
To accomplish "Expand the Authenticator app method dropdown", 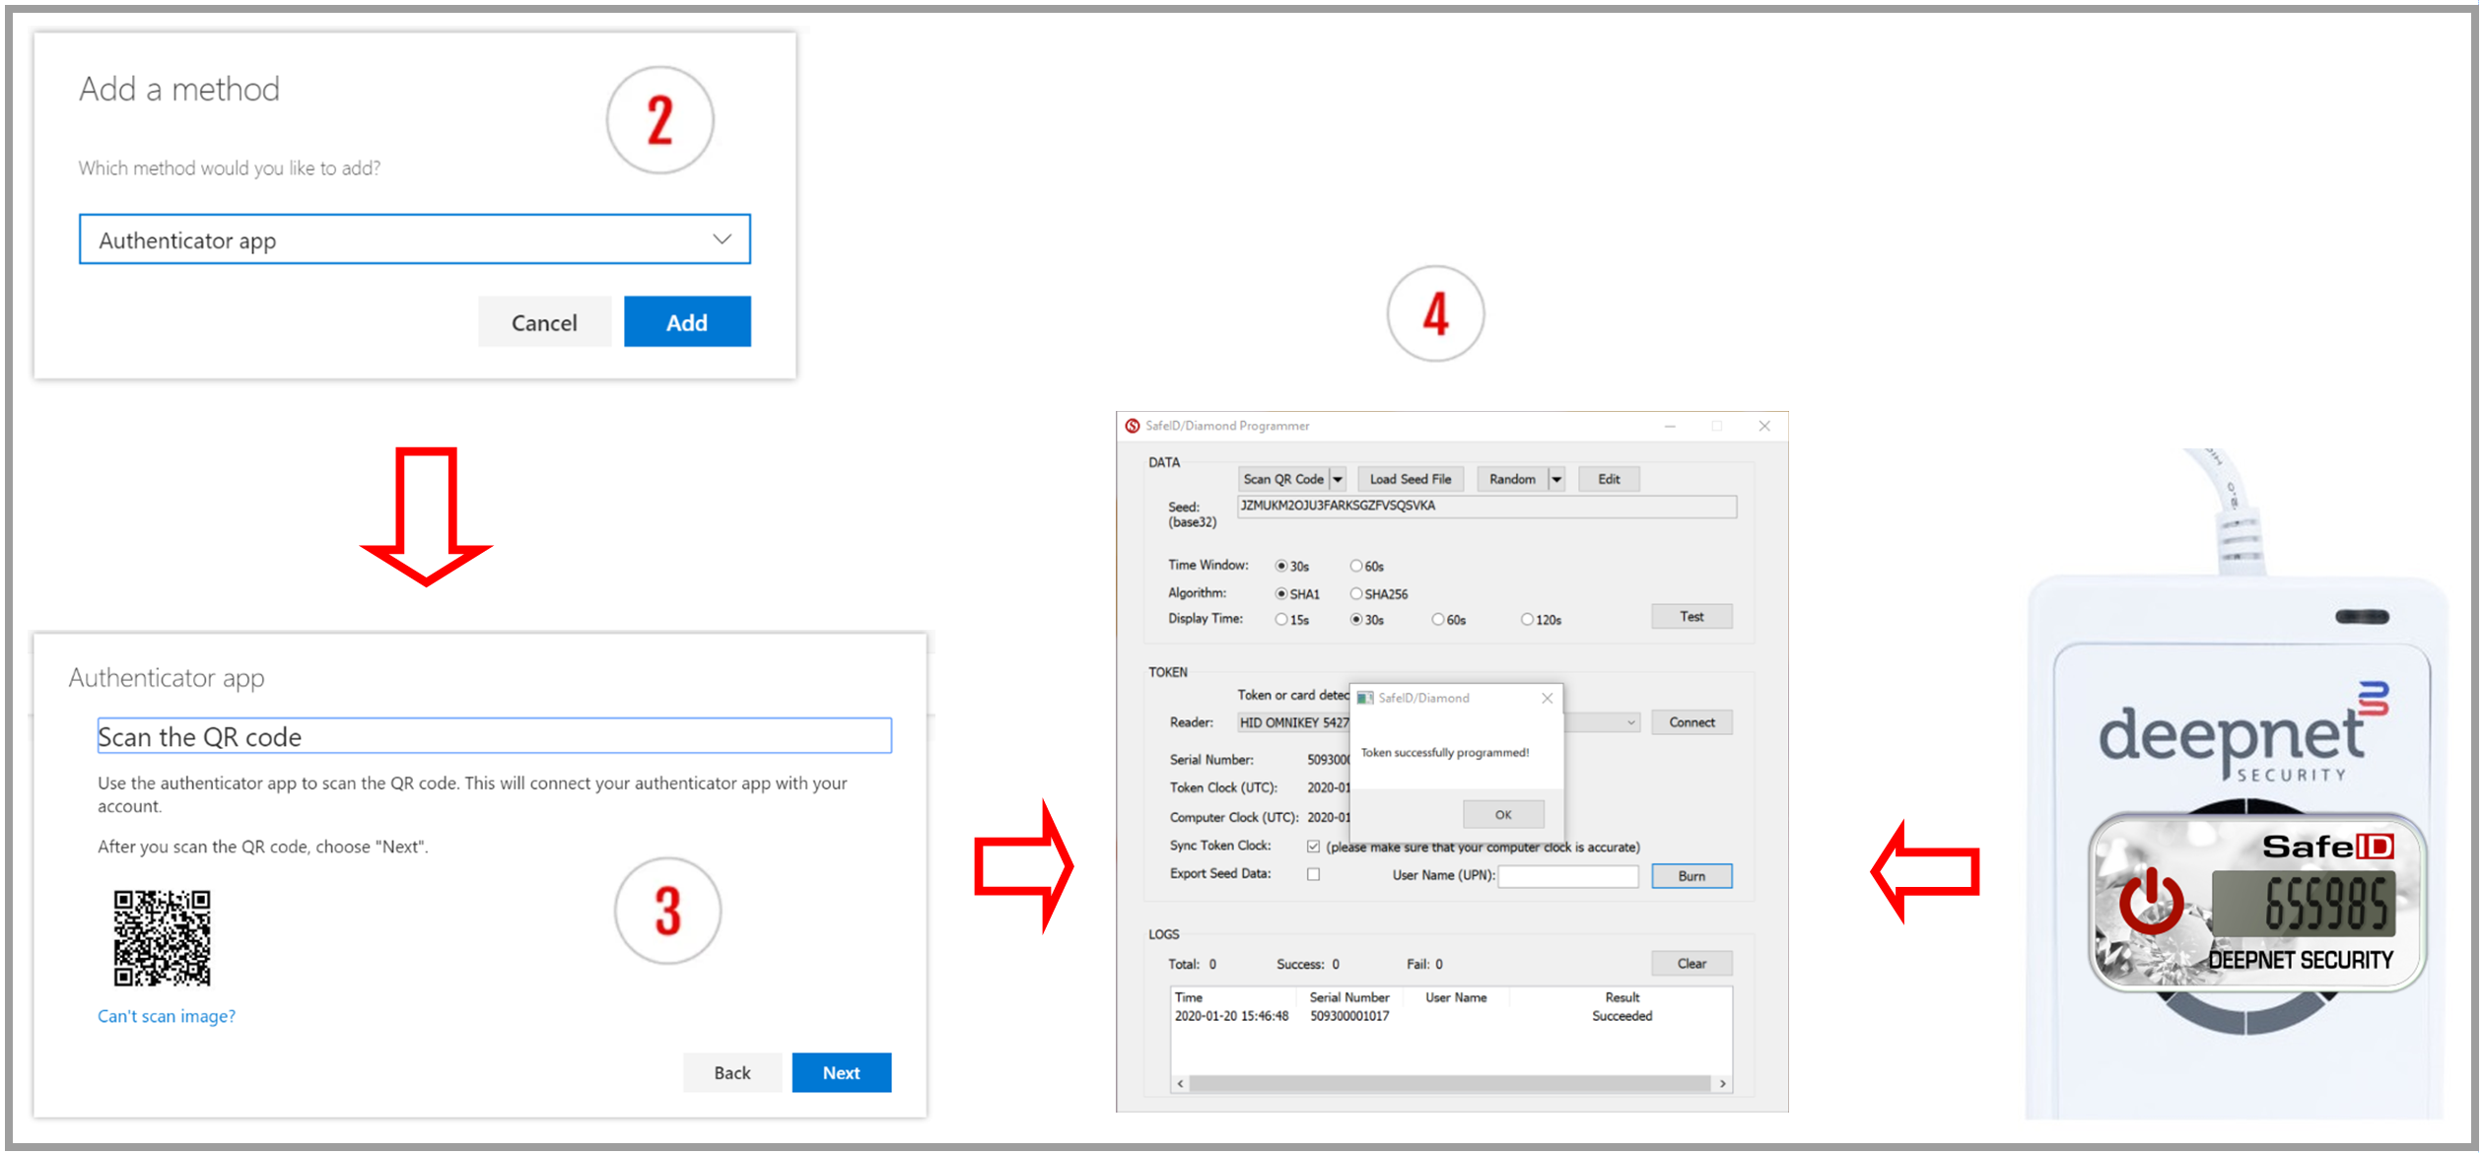I will point(722,239).
